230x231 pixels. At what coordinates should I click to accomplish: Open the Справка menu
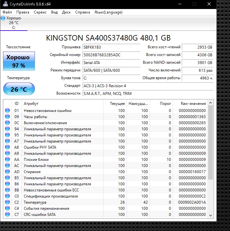(x=83, y=12)
